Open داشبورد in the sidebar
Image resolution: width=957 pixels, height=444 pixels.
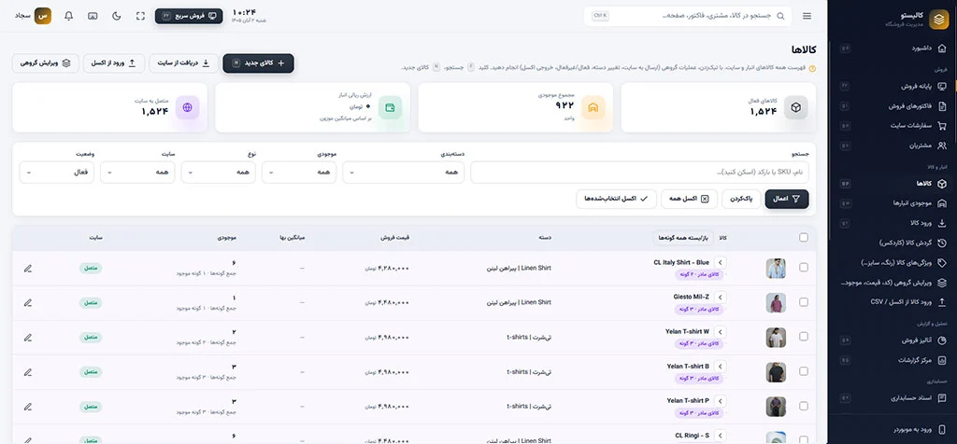893,49
